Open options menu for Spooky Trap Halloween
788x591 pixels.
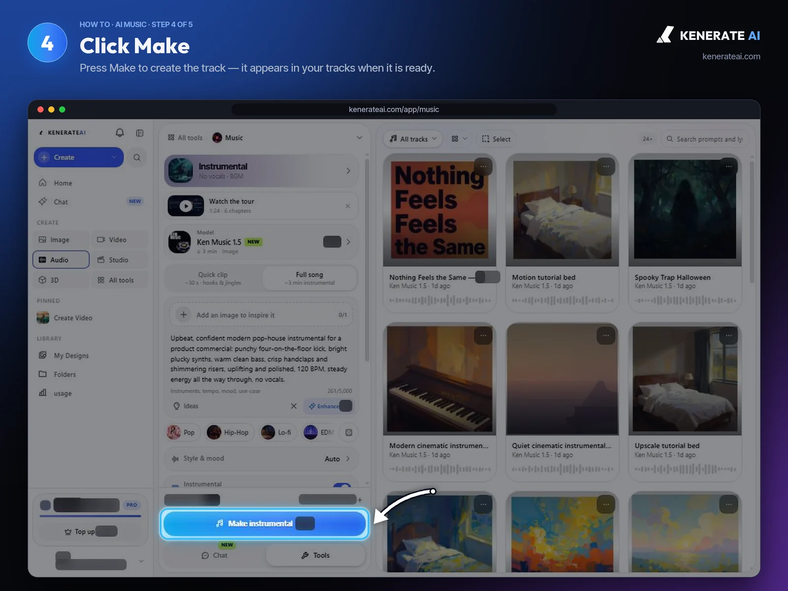pyautogui.click(x=728, y=166)
